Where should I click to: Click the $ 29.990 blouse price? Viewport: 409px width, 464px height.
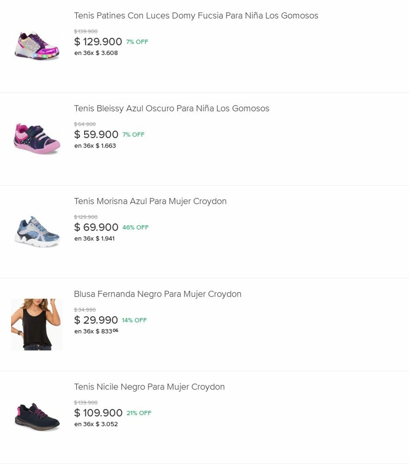click(x=96, y=320)
